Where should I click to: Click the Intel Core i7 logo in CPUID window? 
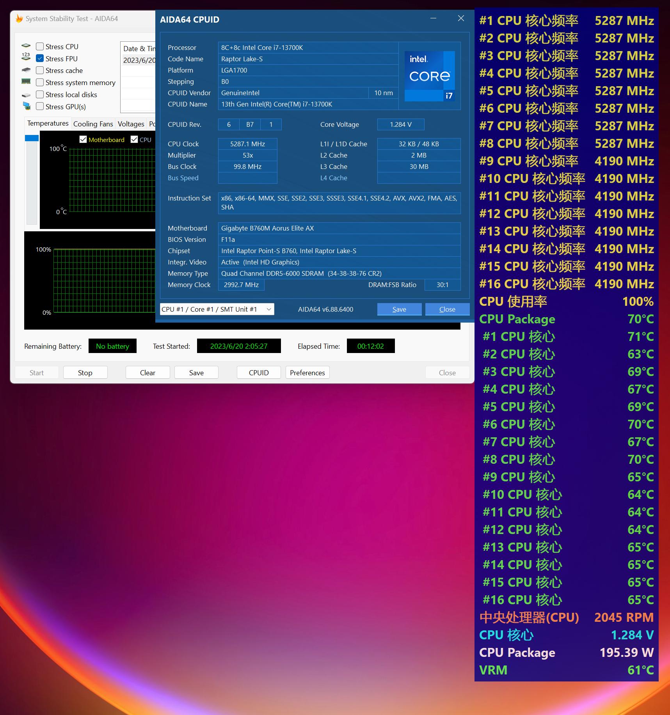point(429,75)
